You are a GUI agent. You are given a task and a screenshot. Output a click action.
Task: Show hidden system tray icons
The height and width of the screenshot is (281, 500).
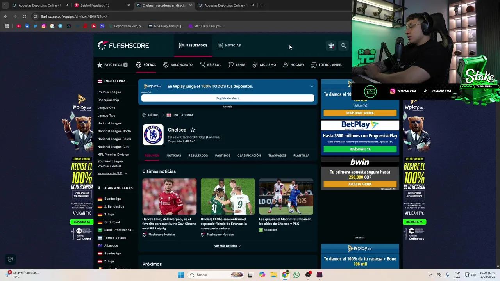[x=430, y=275]
